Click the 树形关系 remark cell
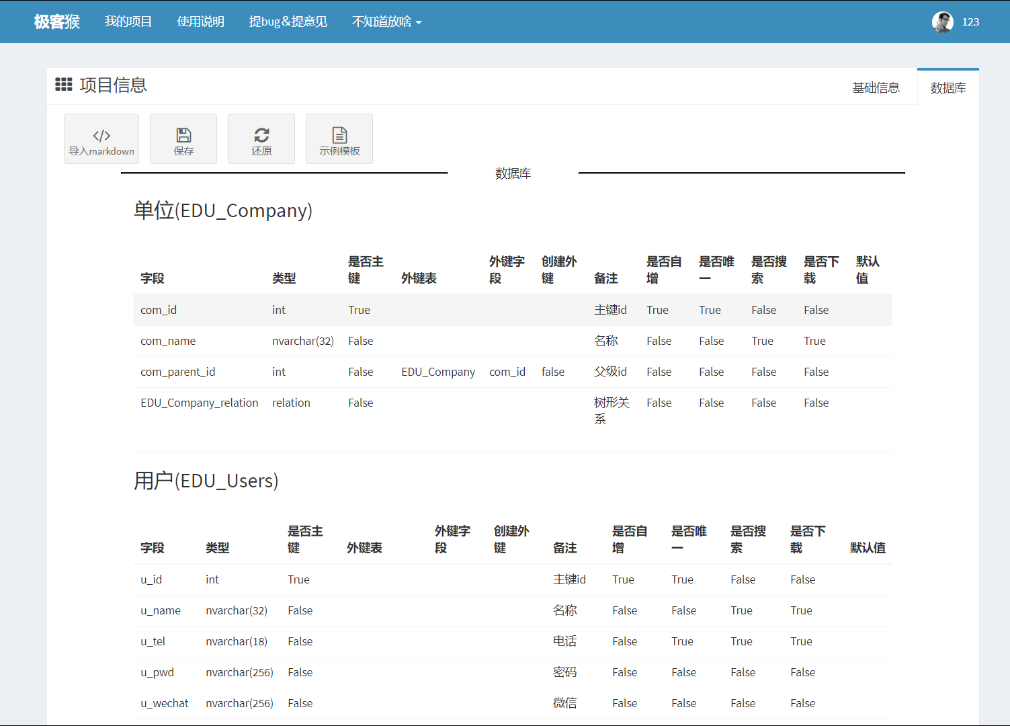Viewport: 1010px width, 726px height. [612, 411]
